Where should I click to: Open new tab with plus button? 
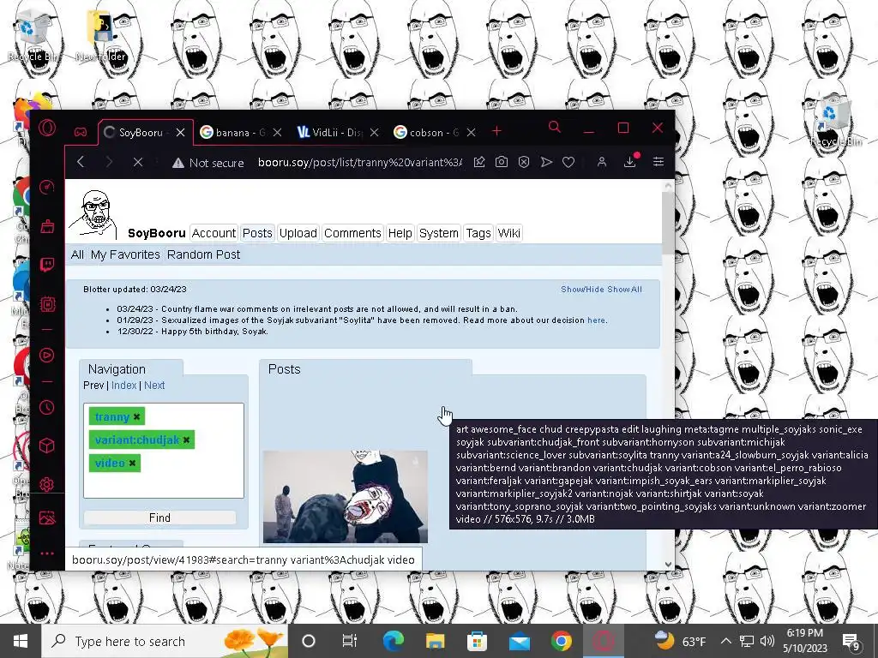click(x=496, y=131)
